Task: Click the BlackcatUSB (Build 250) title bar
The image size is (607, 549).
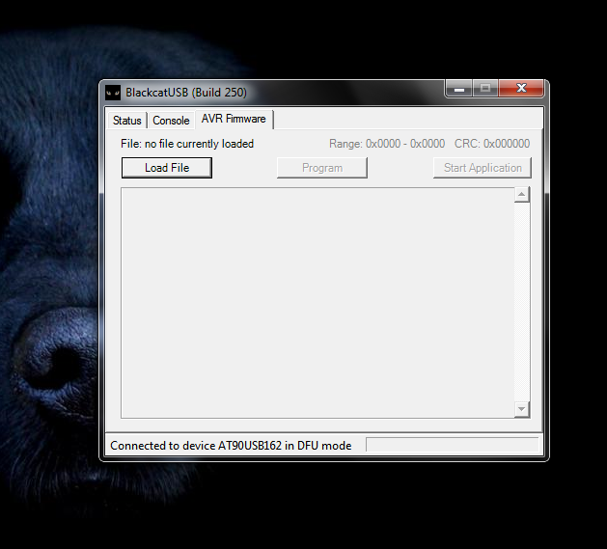Action: click(x=290, y=93)
